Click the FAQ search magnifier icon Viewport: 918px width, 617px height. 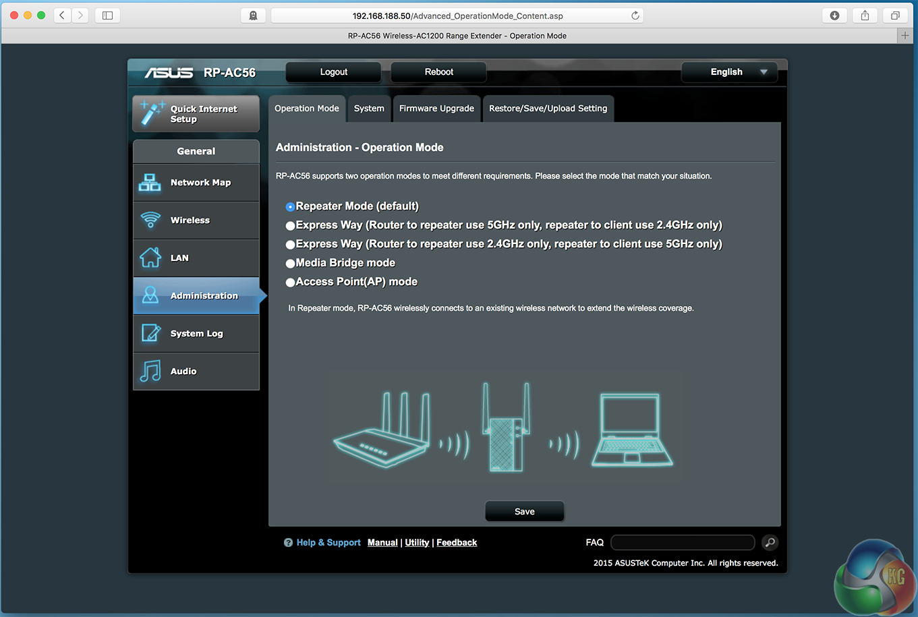click(x=770, y=542)
